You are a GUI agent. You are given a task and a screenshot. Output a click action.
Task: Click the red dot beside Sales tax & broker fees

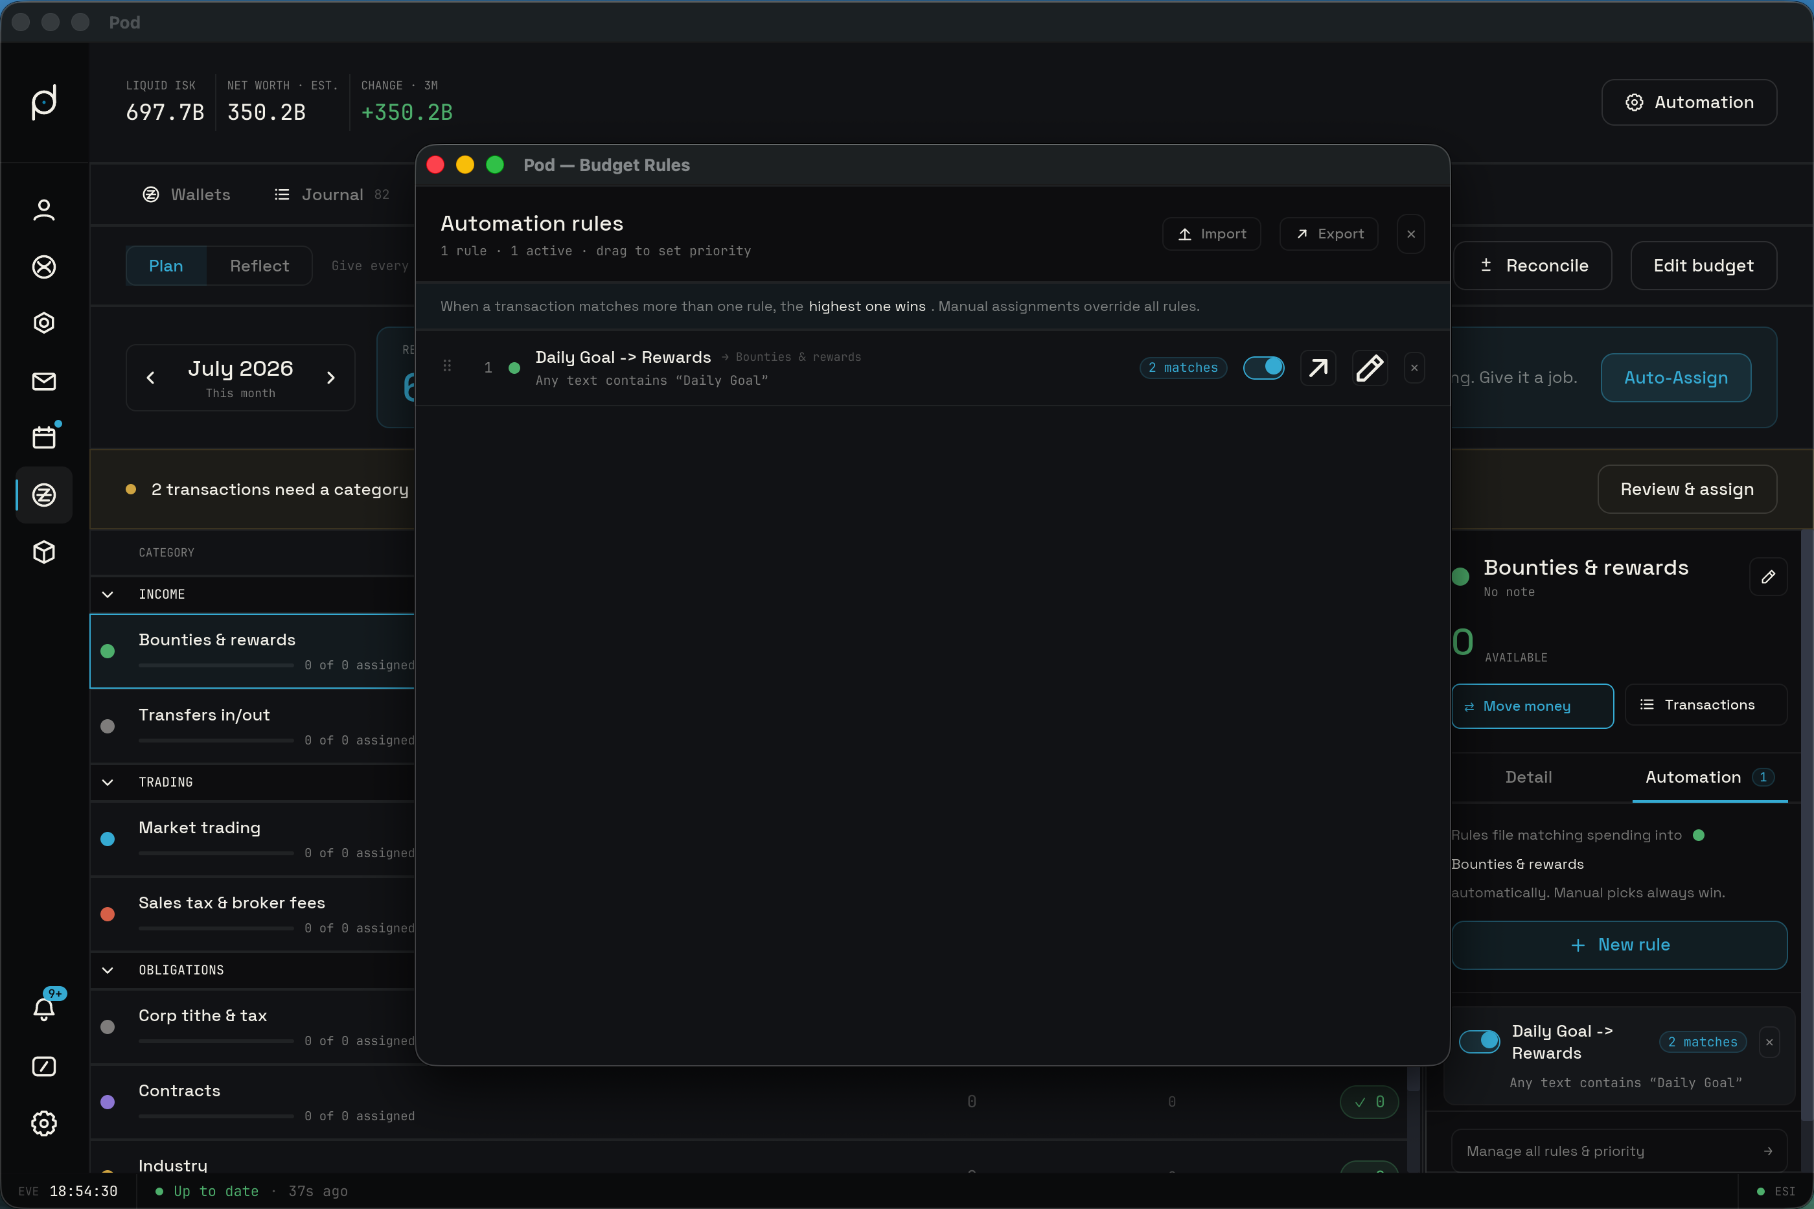coord(108,914)
